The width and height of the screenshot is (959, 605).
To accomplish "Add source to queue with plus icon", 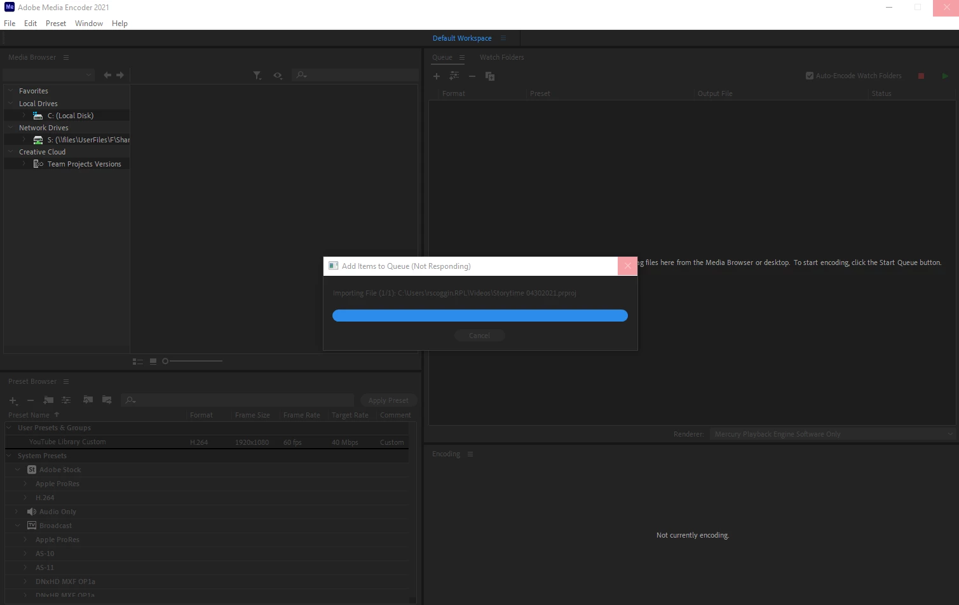I will [437, 76].
